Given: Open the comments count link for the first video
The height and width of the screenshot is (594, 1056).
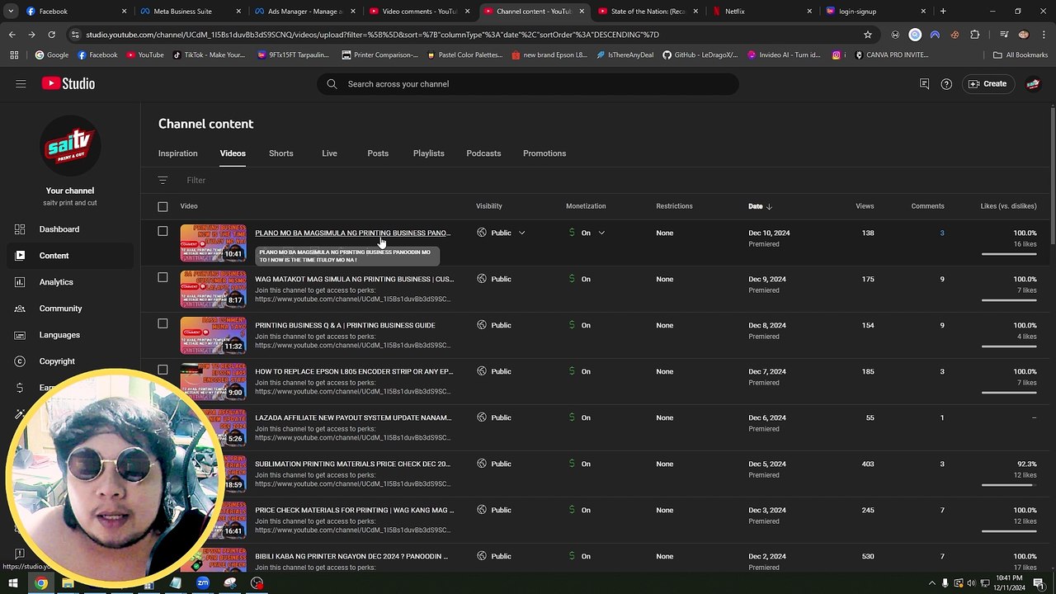Looking at the screenshot, I should click(941, 233).
